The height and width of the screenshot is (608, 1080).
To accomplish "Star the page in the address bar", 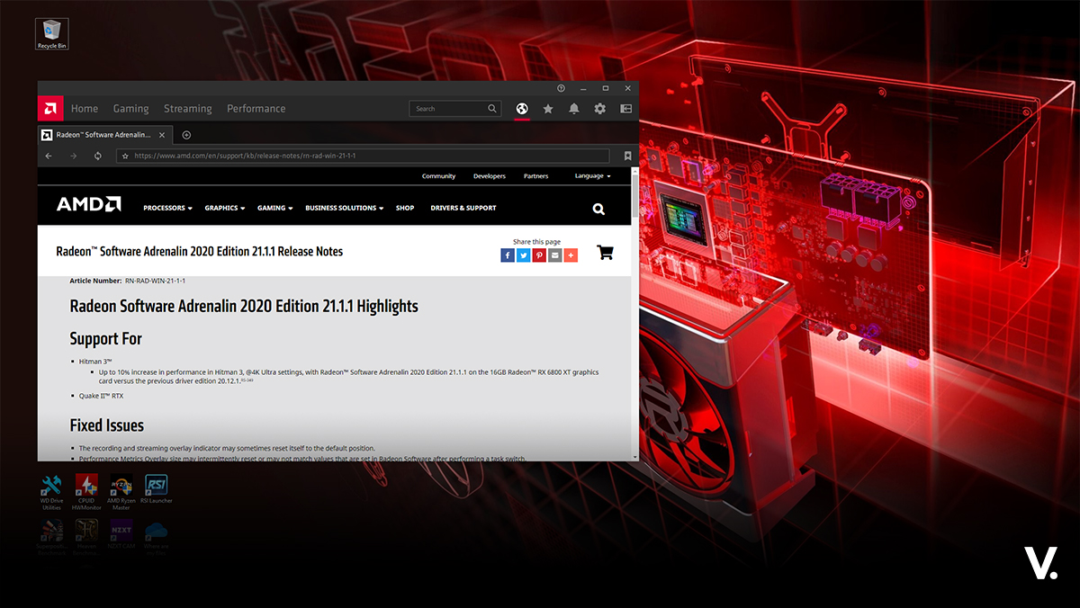I will (125, 156).
